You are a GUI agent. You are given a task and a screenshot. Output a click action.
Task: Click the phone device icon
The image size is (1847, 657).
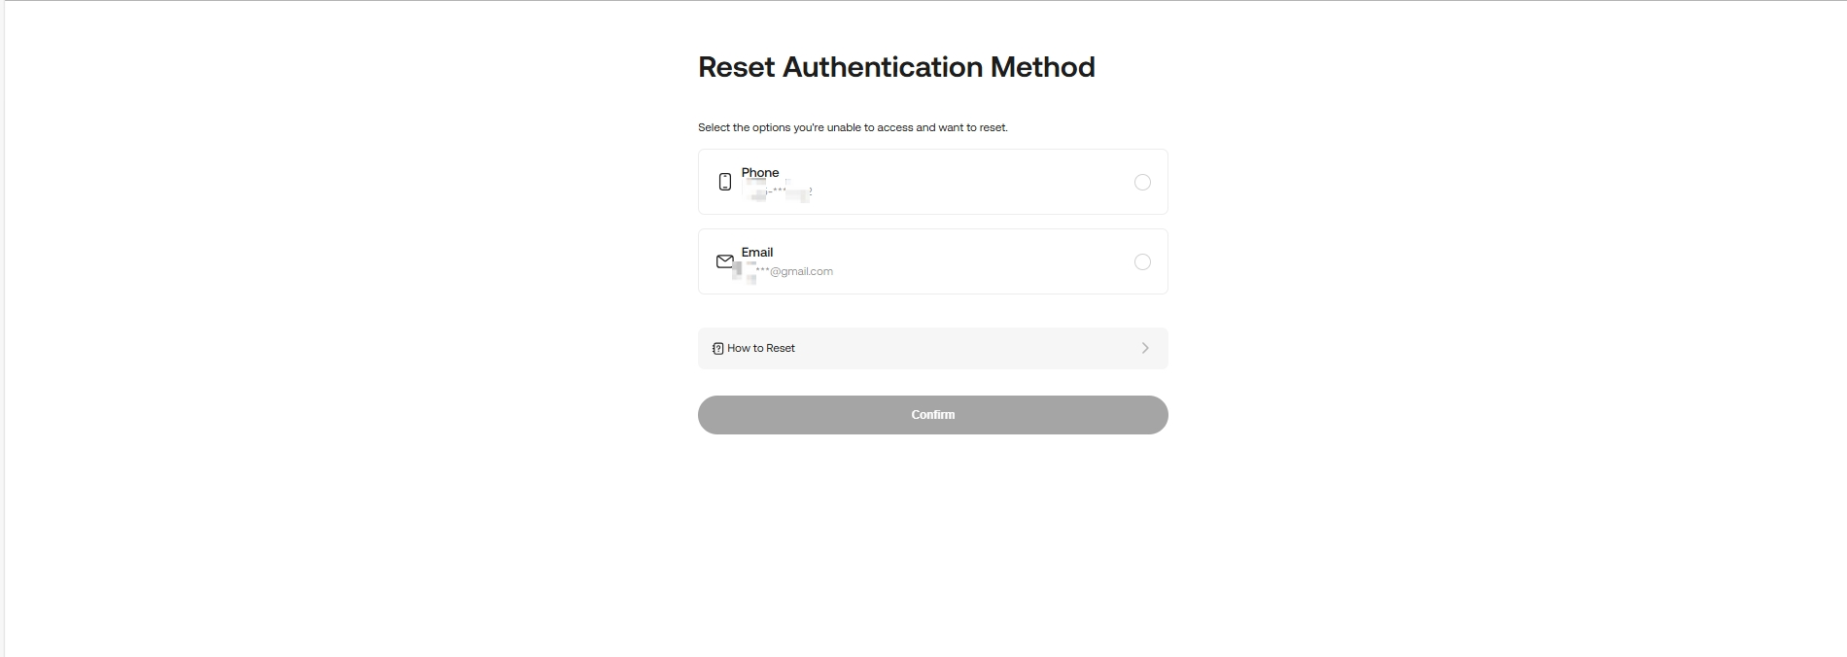[724, 182]
